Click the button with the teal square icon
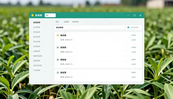173x99 pixels. [x=134, y=27]
